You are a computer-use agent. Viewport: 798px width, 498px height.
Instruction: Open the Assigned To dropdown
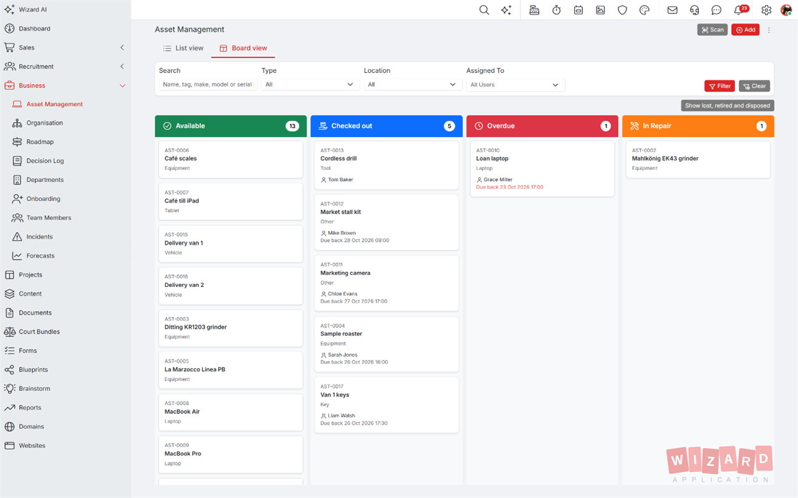point(515,85)
